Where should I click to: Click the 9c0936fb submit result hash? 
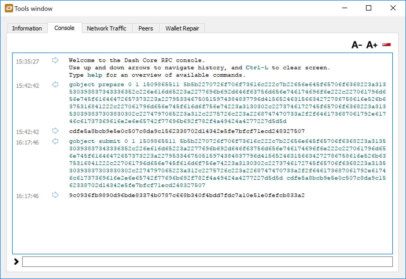pyautogui.click(x=187, y=195)
